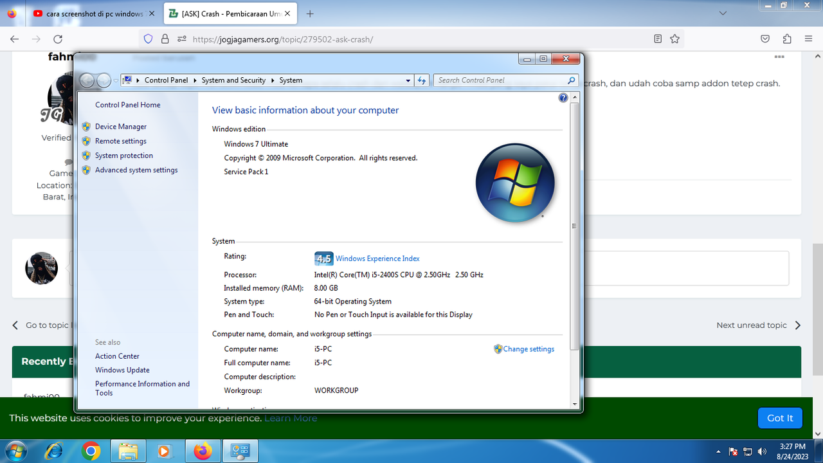Image resolution: width=823 pixels, height=463 pixels.
Task: Open Performance Information and Tools
Action: coord(143,388)
